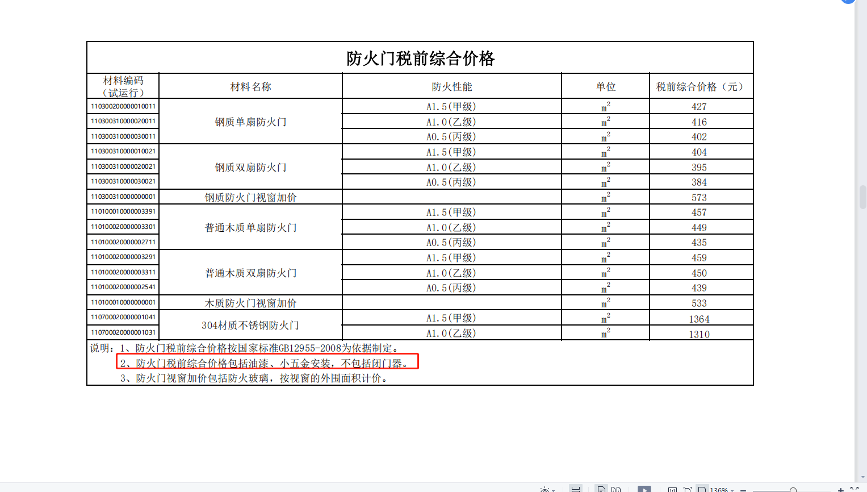867x492 pixels.
Task: Zoom out with the minus button
Action: [743, 490]
